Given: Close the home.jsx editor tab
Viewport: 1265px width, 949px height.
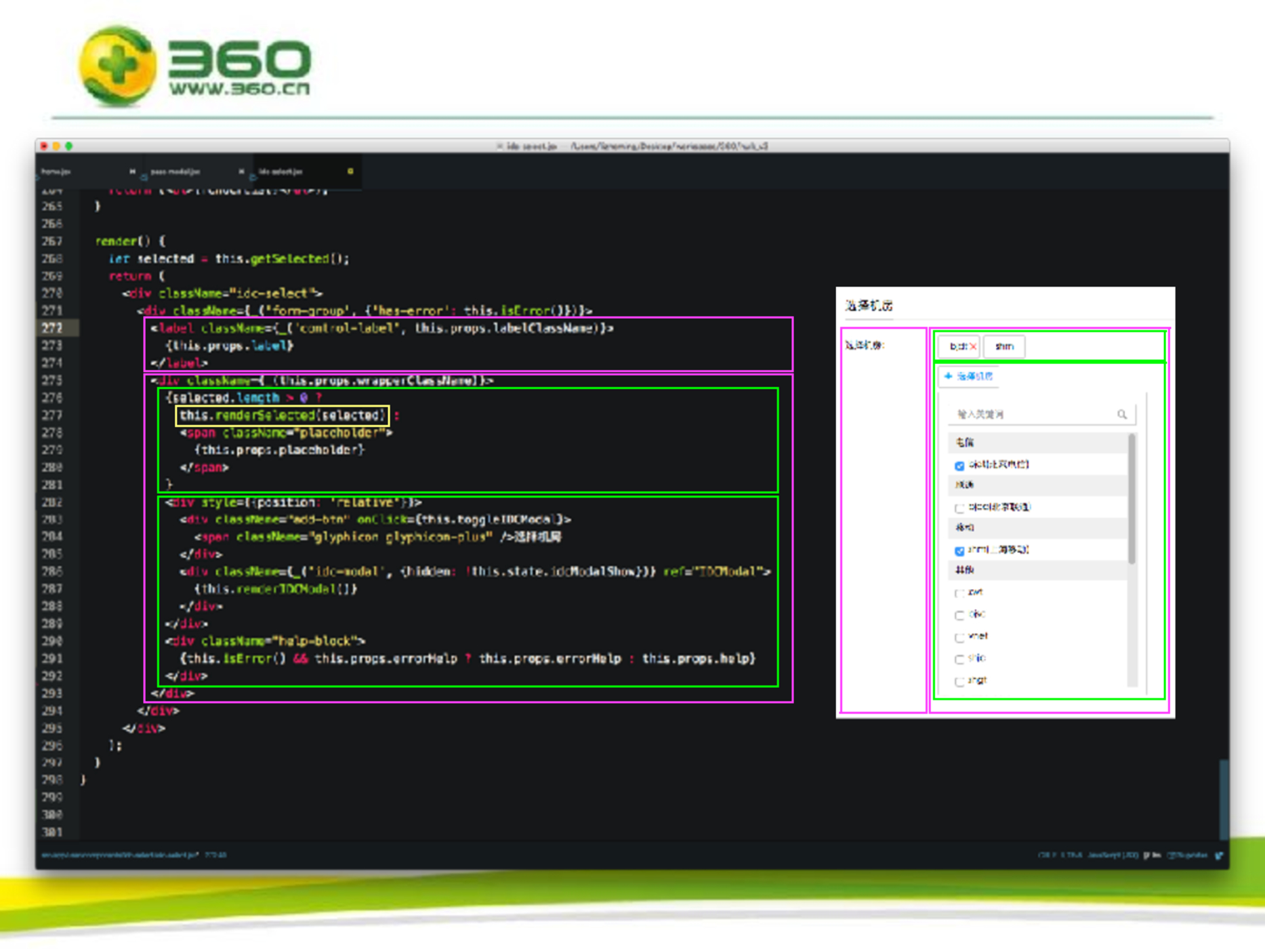Looking at the screenshot, I should [132, 171].
